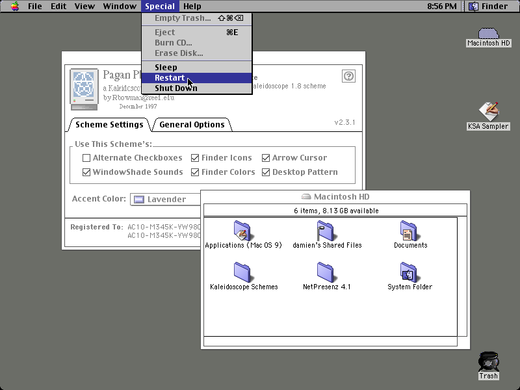Click the Pagan scheme Mac preview icon
Screen dimensions: 520x390
tap(84, 89)
